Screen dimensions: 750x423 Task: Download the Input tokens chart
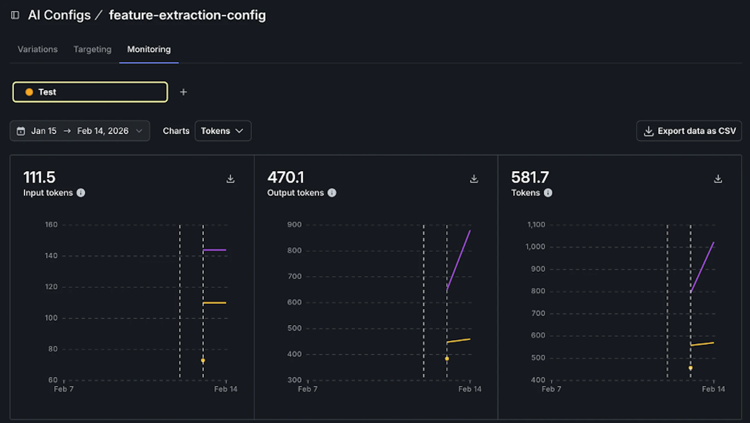point(230,179)
